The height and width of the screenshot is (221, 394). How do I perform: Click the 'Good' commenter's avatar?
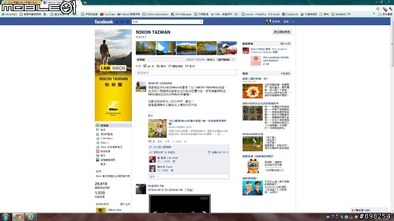pos(153,168)
